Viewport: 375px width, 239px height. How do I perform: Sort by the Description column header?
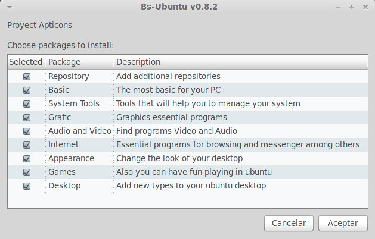pyautogui.click(x=240, y=62)
